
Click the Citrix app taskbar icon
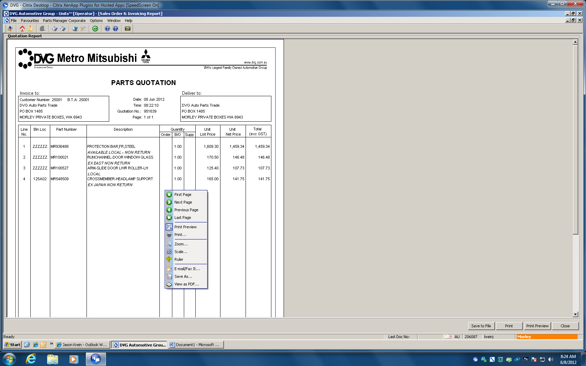pyautogui.click(x=96, y=359)
